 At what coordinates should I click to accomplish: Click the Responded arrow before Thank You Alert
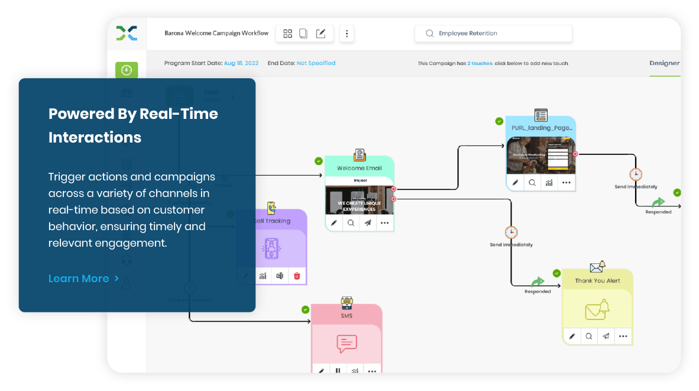pos(538,282)
